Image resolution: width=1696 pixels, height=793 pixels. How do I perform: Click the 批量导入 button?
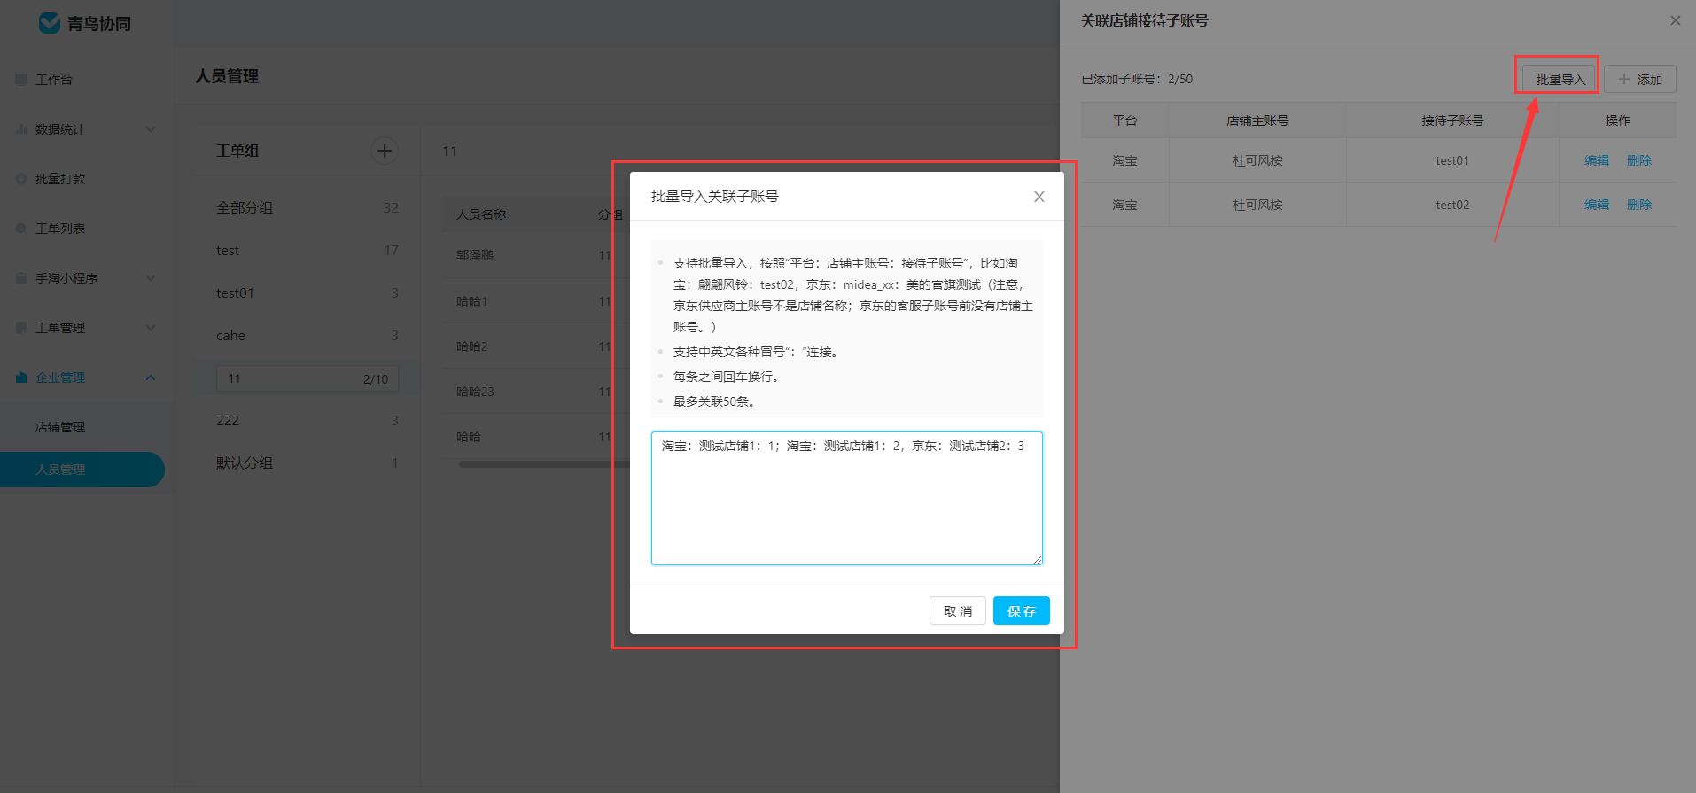(x=1560, y=80)
